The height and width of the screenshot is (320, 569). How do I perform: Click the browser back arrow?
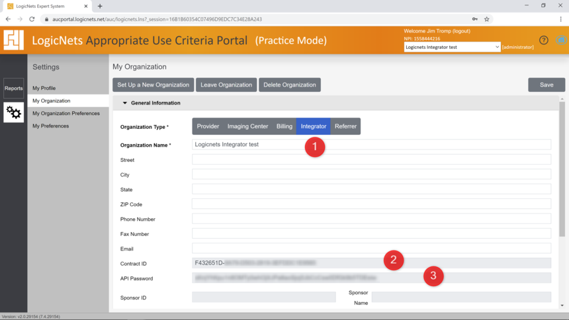point(8,19)
